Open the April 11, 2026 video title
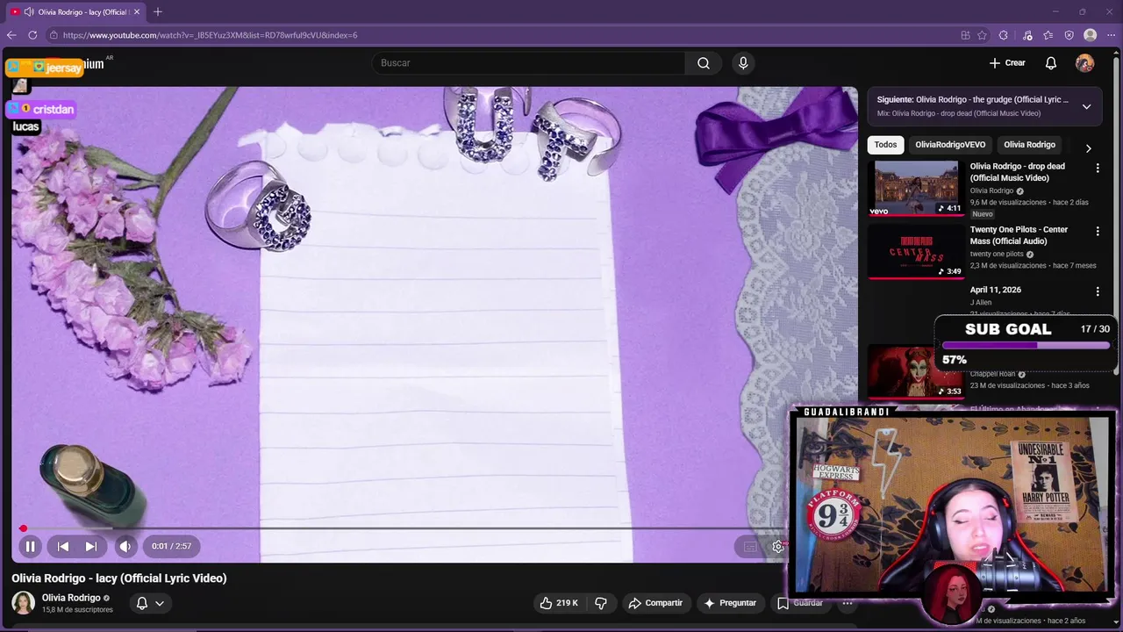Screen dimensions: 1123x632 tap(996, 290)
